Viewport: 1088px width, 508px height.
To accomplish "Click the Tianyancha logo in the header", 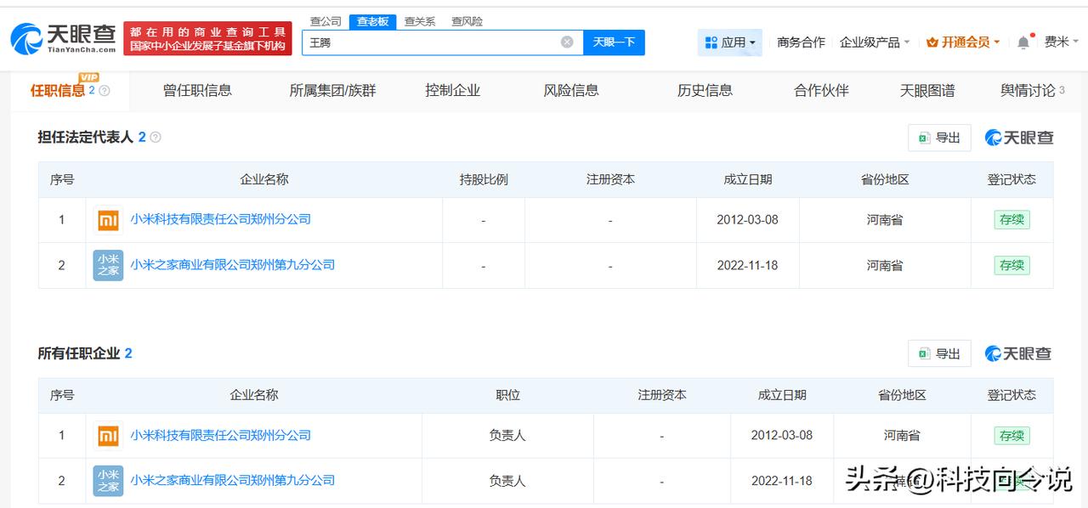I will tap(64, 38).
